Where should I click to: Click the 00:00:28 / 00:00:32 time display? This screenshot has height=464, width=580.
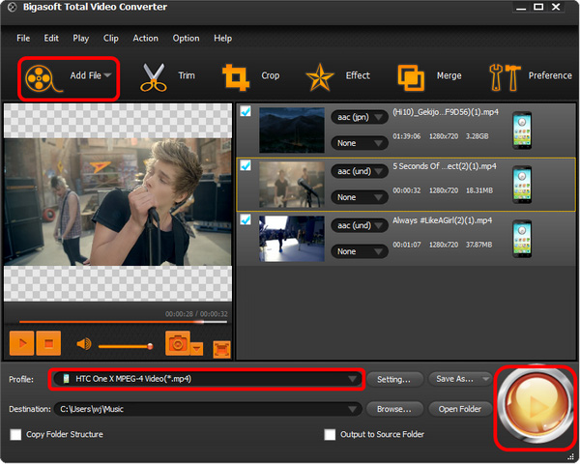click(196, 314)
